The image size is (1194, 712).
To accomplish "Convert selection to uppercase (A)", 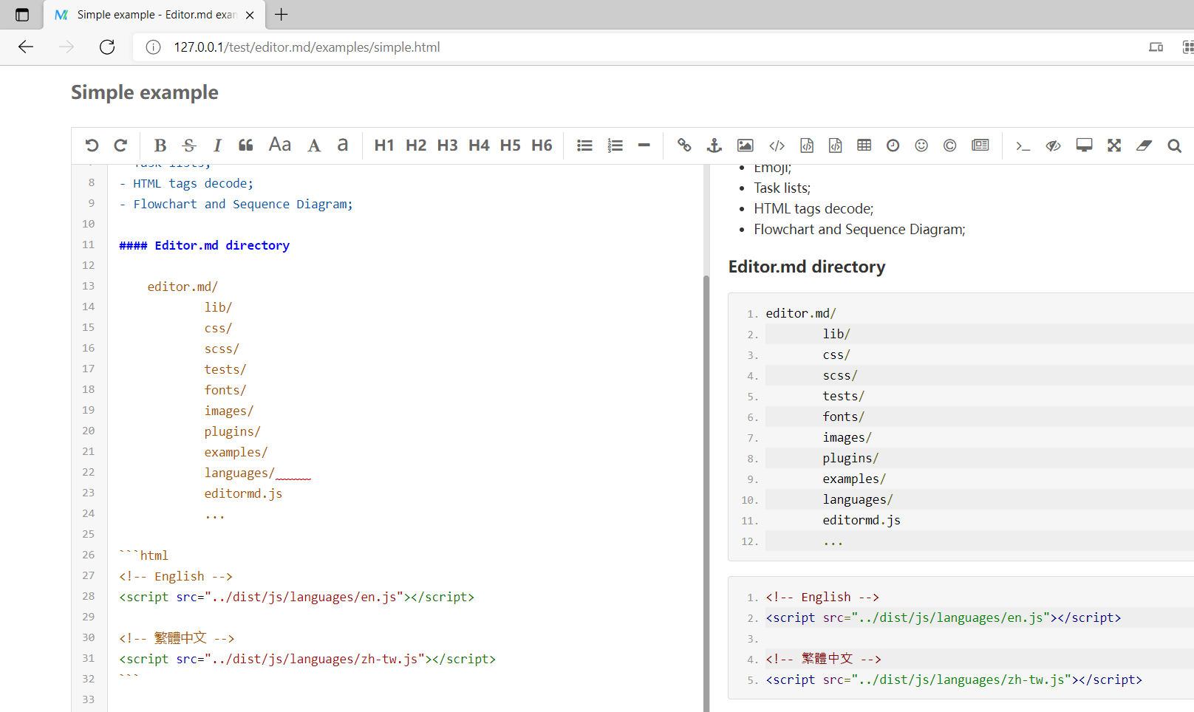I will [x=314, y=146].
